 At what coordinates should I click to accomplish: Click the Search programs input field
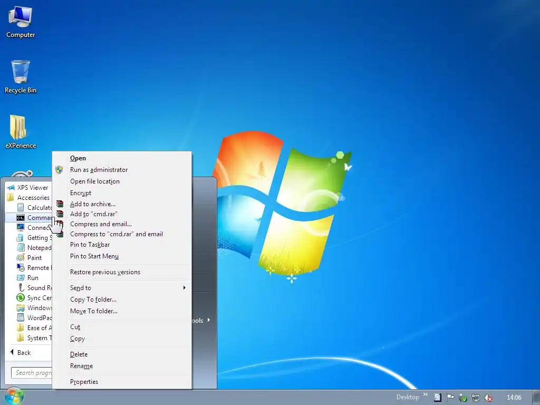pos(32,373)
